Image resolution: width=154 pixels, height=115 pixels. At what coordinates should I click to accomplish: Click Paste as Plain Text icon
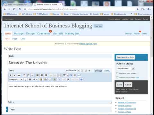[41, 80]
